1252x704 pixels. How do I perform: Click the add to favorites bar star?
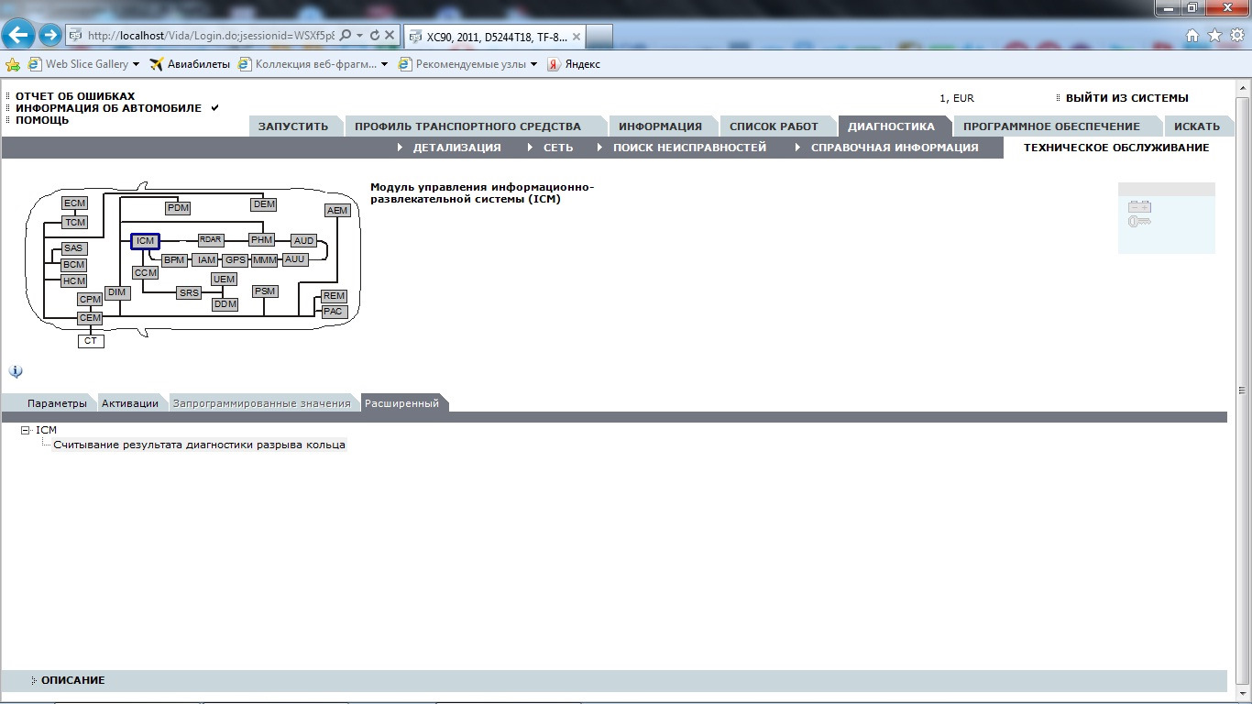pyautogui.click(x=13, y=64)
